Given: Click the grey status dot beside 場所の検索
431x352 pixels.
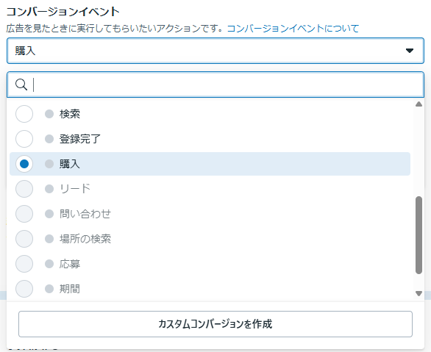Looking at the screenshot, I should point(49,239).
